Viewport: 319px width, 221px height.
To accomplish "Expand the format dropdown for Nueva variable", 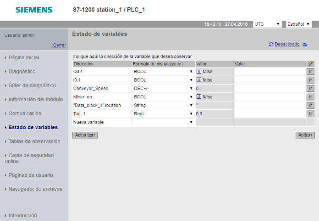I will [163, 122].
